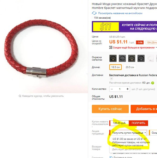
Task: Click the red ПОЛУЧИТЬ coupon button
Action: coord(138,123)
